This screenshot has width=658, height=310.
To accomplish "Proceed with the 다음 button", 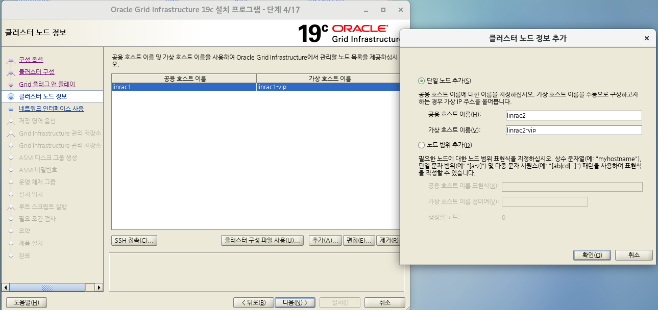I will coord(295,302).
